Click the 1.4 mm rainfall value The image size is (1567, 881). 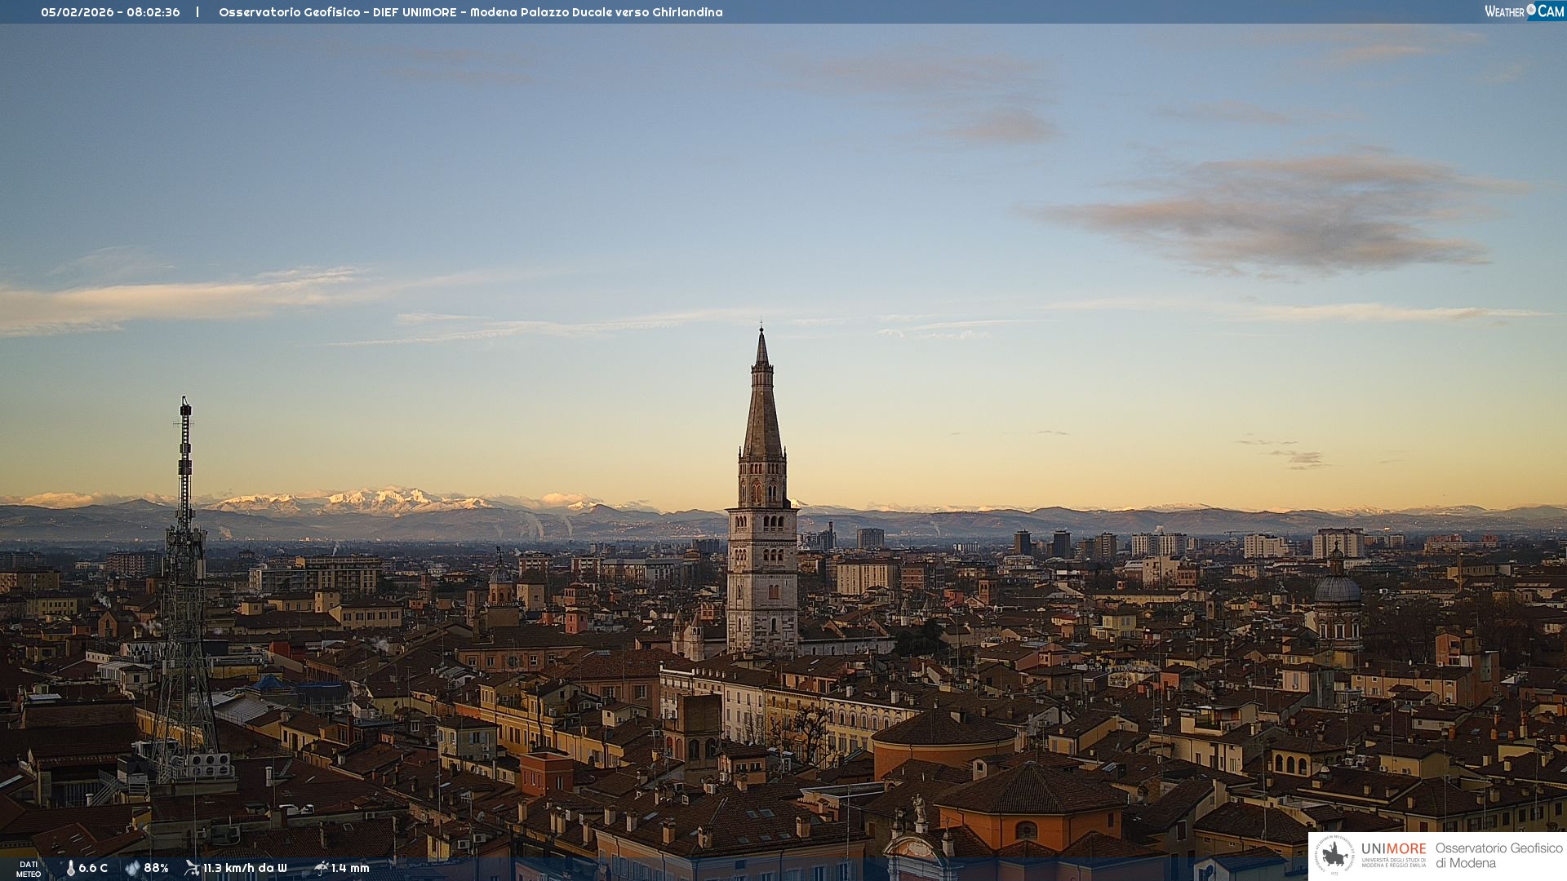pyautogui.click(x=350, y=868)
